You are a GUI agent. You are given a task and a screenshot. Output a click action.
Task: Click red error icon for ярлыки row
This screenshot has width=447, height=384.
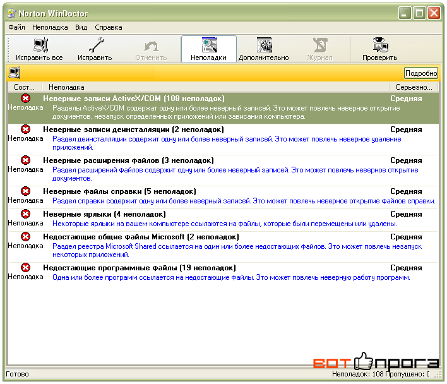click(x=26, y=213)
